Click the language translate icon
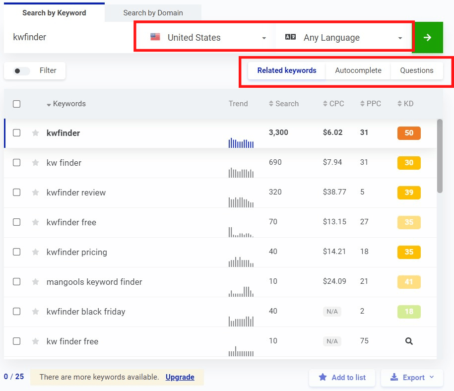Viewport: 454px width, 391px height. click(290, 37)
